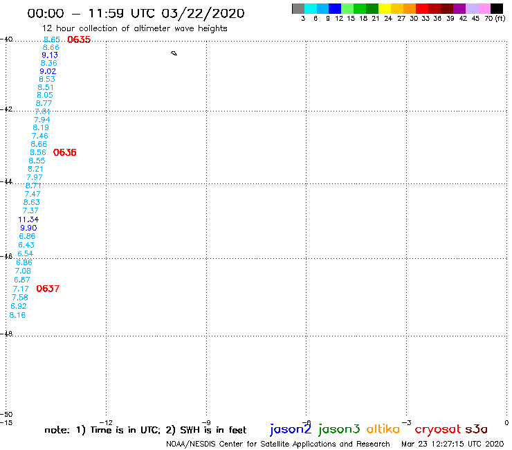
Task: Click the small island outline on the map
Action: click(174, 53)
